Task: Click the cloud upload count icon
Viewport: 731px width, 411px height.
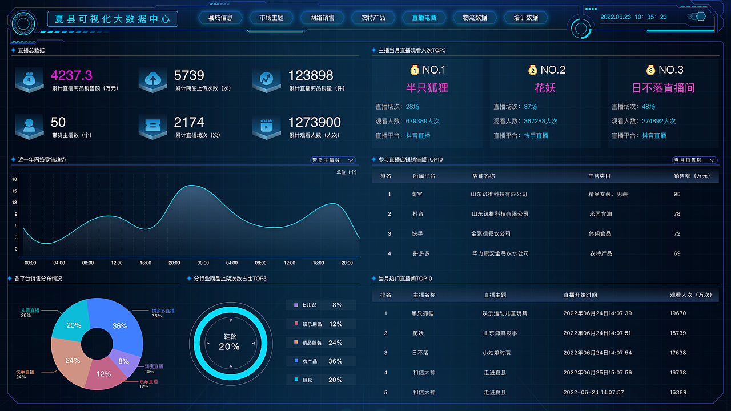Action: pos(152,80)
